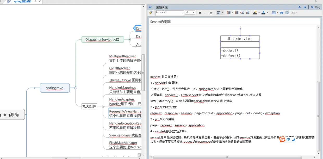Select the DispatcherServlet 入口 topic
The height and width of the screenshot is (159, 323).
103,40
